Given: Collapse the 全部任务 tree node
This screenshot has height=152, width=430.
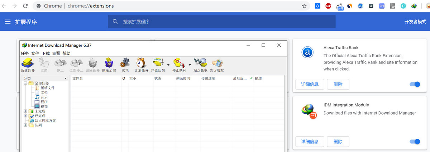Looking at the screenshot, I should [x=25, y=83].
